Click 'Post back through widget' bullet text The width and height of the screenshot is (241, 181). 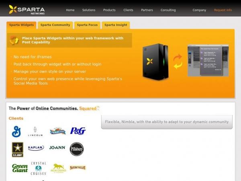[x=57, y=64]
